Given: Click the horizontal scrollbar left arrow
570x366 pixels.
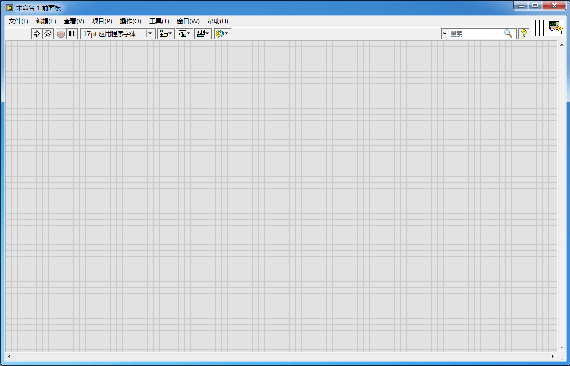Looking at the screenshot, I should coord(9,357).
